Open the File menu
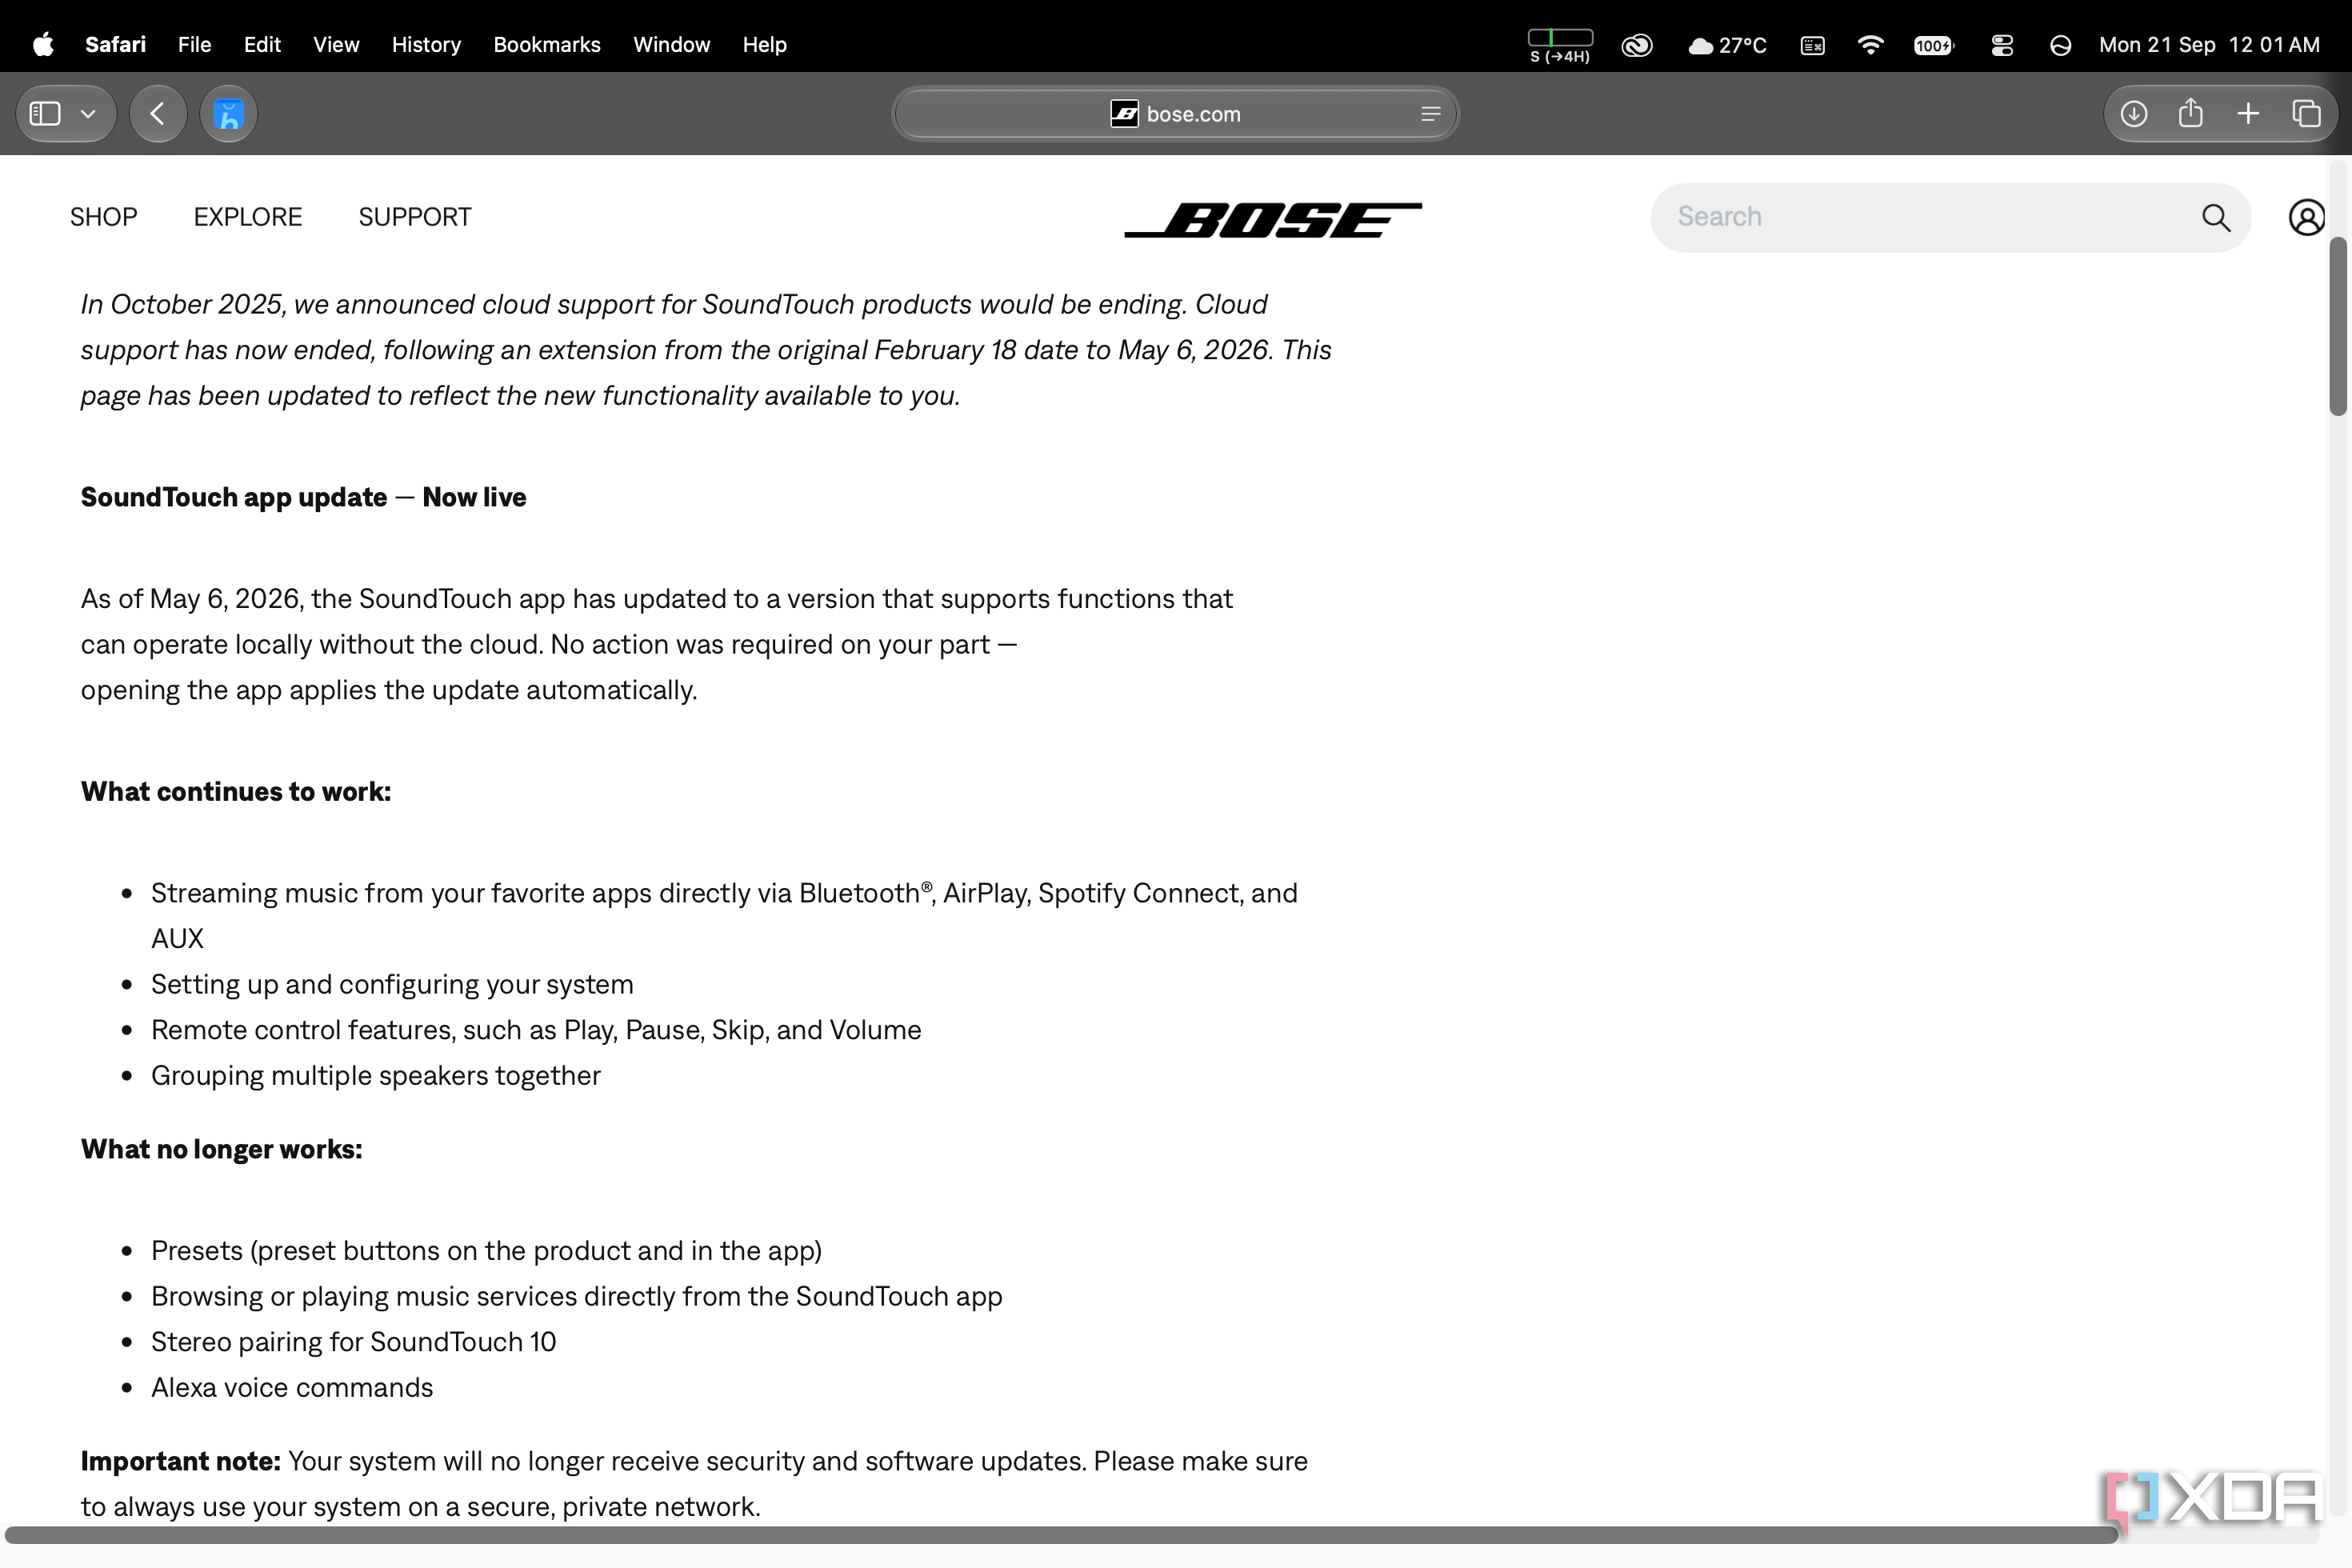2352x1568 pixels. click(194, 45)
